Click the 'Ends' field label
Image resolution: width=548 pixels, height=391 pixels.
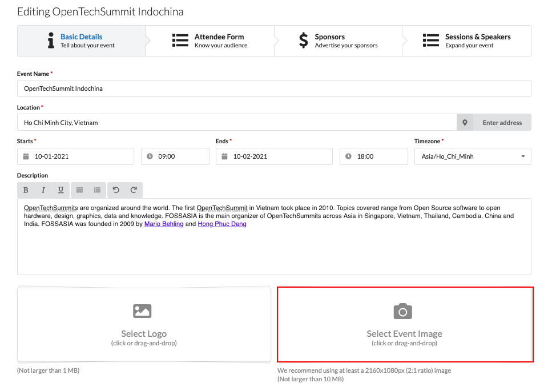pyautogui.click(x=222, y=141)
